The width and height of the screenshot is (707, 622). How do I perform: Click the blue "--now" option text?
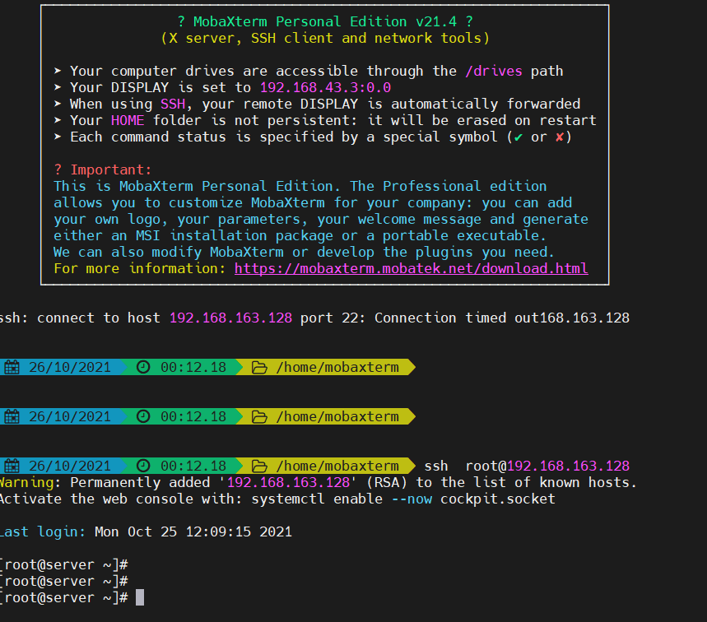coord(412,499)
